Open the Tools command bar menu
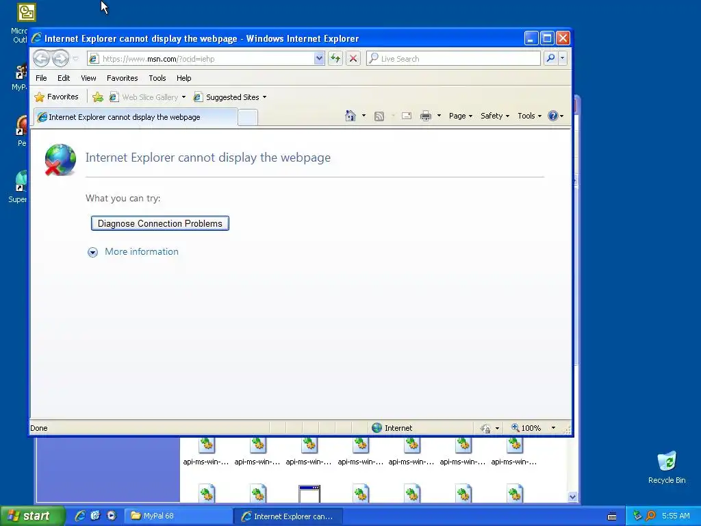Viewport: 701px width, 526px height. pos(529,116)
